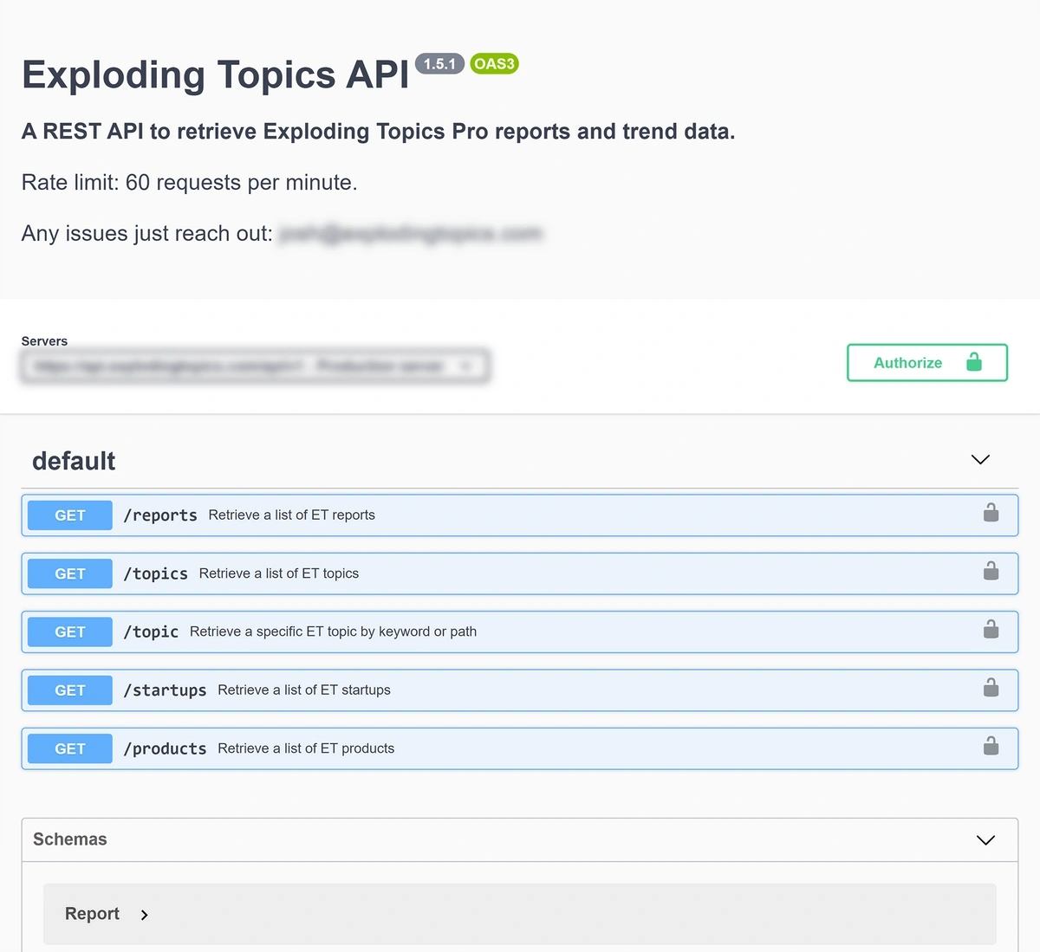1040x952 pixels.
Task: Click the "Rate limit: 60 requests per minute" text
Action: pyautogui.click(x=190, y=183)
